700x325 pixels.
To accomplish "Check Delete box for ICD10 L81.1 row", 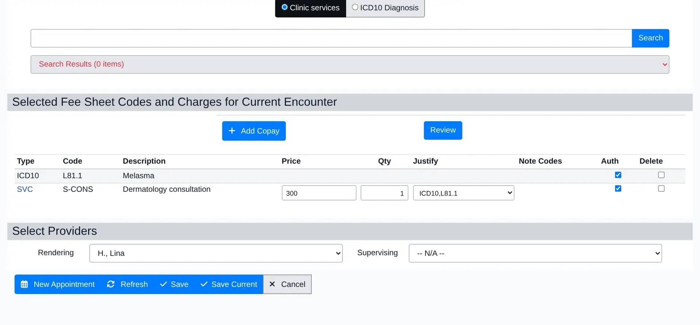I will click(661, 175).
